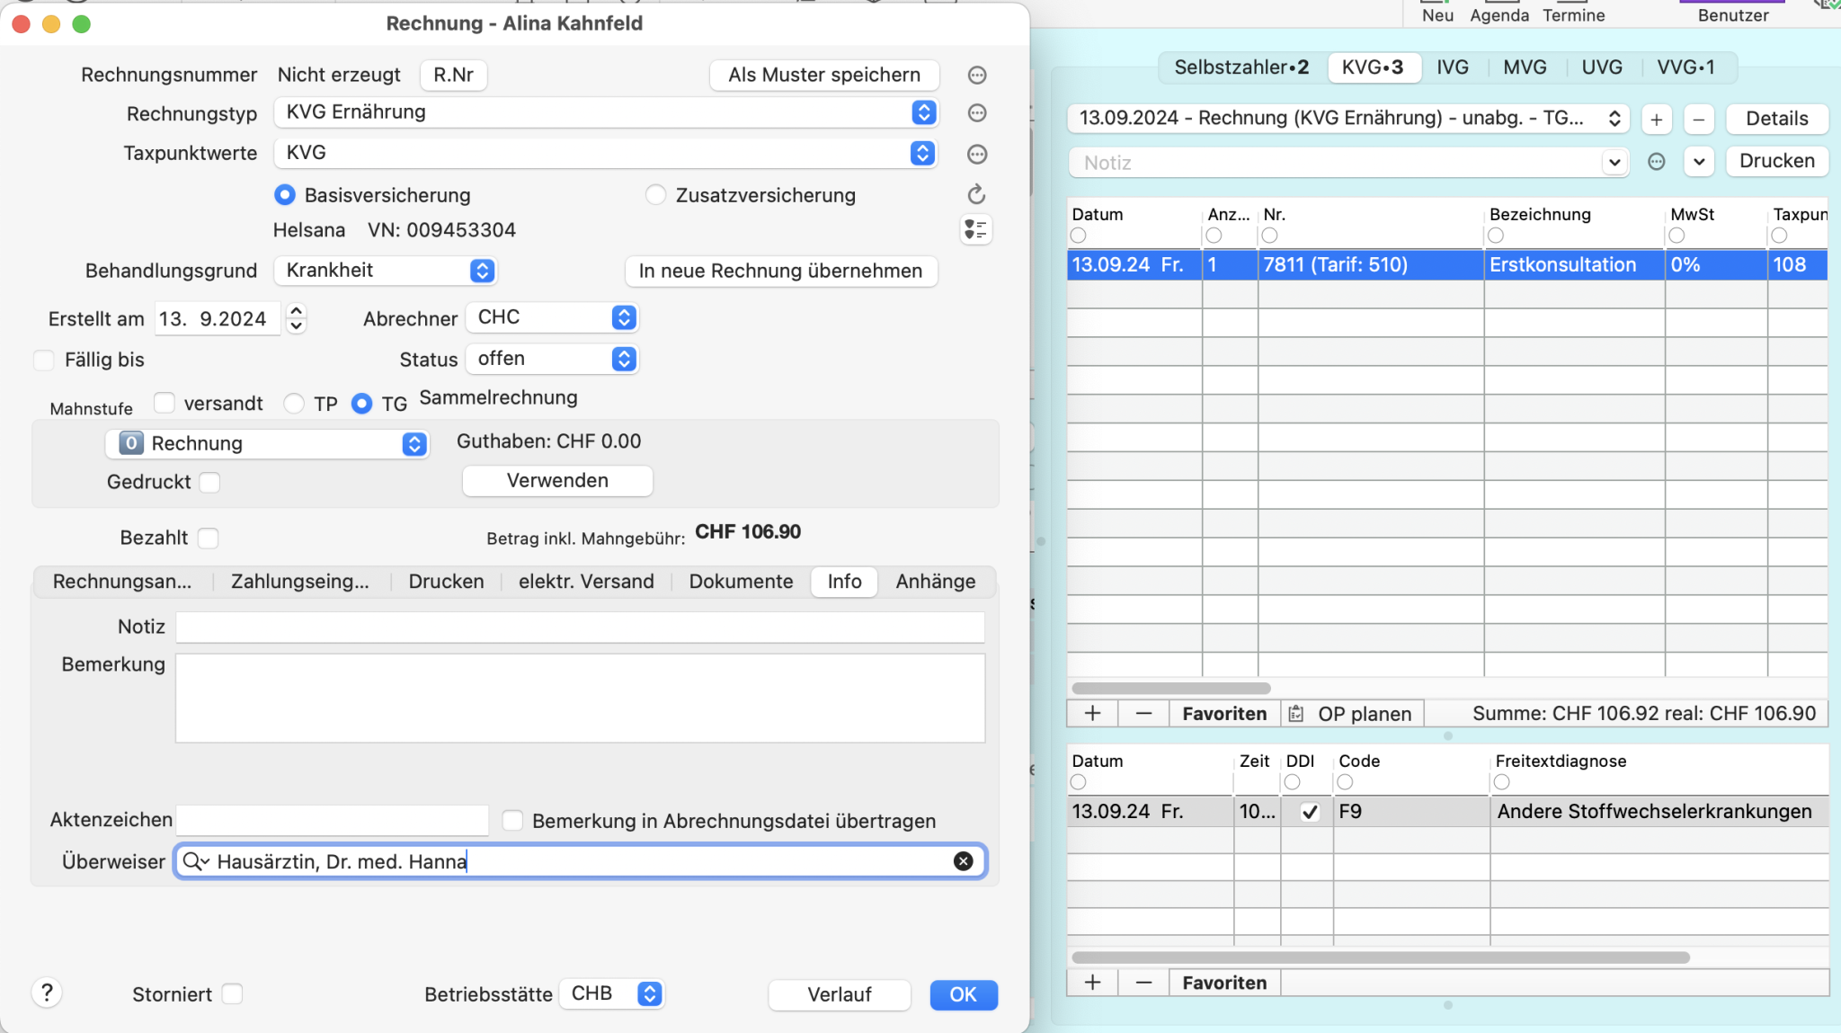The width and height of the screenshot is (1841, 1033).
Task: Remove diagnosis row with minus icon
Action: pos(1143,983)
